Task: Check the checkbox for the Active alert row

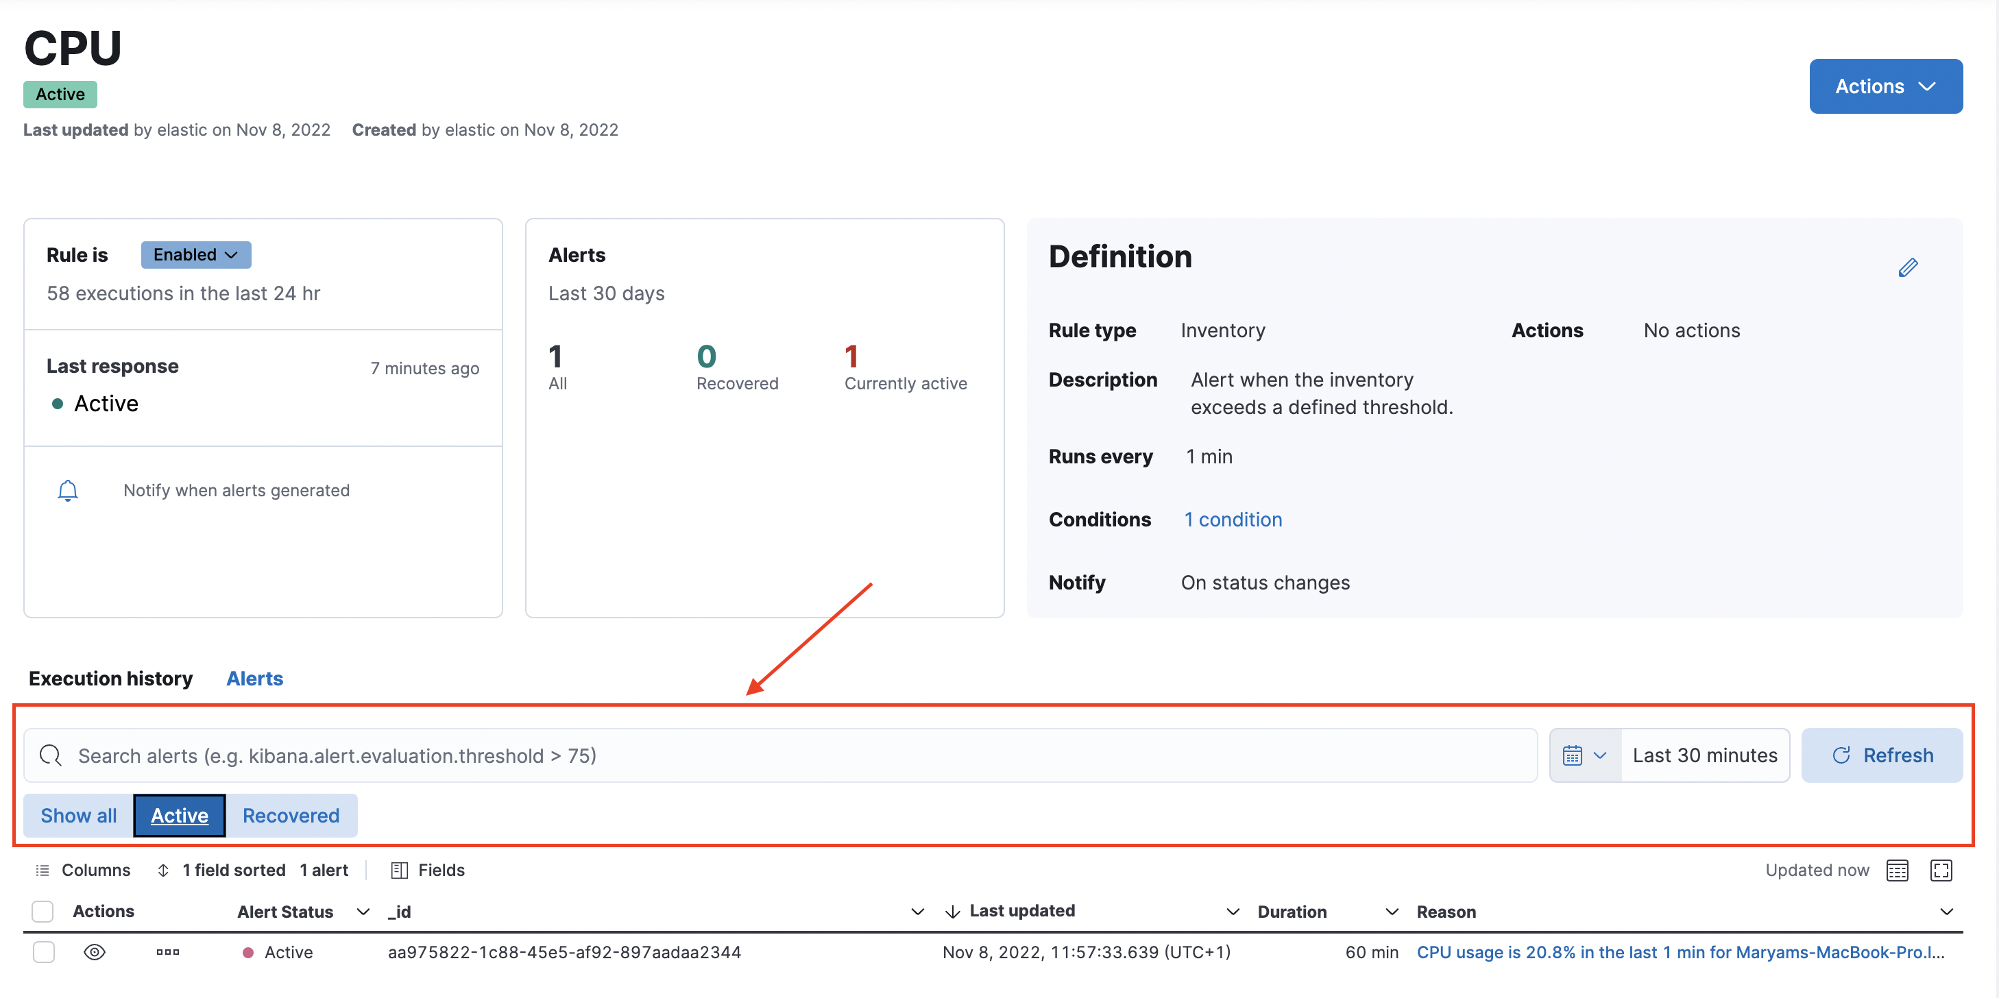Action: [x=45, y=951]
